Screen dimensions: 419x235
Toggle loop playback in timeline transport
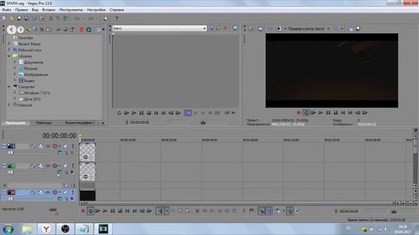pos(90,211)
